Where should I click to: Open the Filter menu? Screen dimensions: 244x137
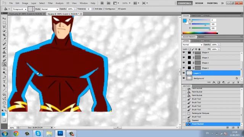[x=50, y=3]
